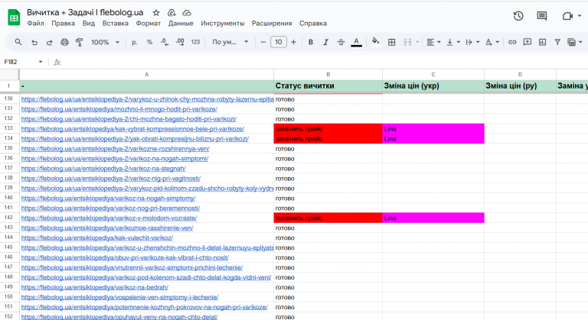This screenshot has height=320, width=588.
Task: Redo the last action
Action: [x=49, y=42]
